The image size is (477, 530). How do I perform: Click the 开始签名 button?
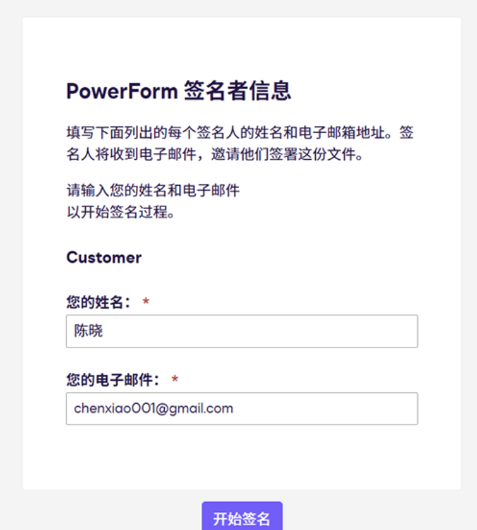click(x=242, y=518)
